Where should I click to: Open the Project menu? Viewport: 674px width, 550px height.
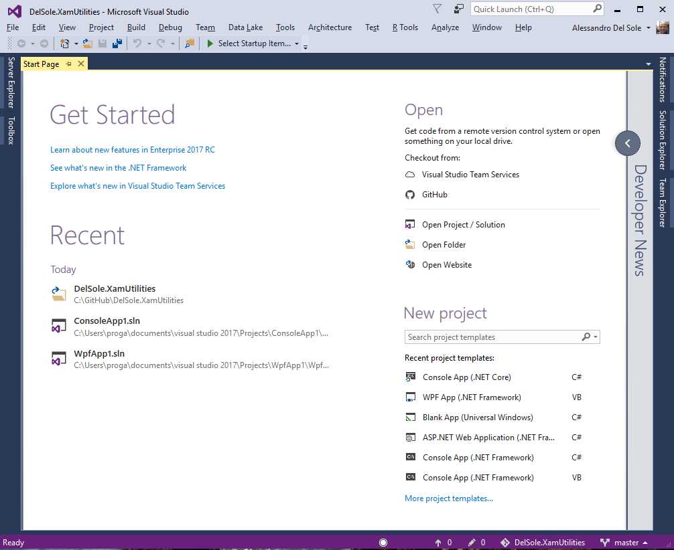pos(101,27)
